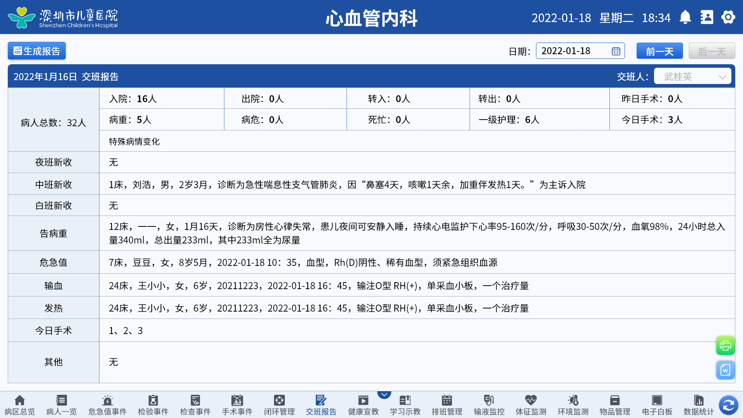Open the date picker calendar icon
The image size is (743, 418).
point(616,51)
